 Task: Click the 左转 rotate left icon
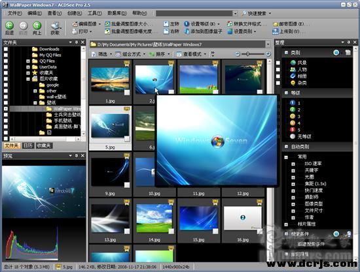(166, 23)
